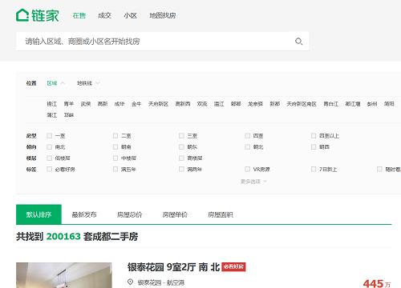Viewport: 401px width, 288px height.
Task: Filter by 高新 district
Action: pyautogui.click(x=103, y=104)
